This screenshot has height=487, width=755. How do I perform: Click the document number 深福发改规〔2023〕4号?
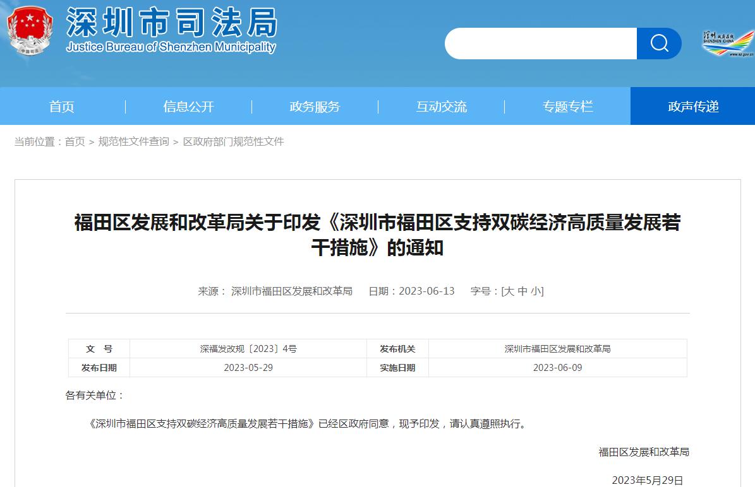tap(248, 349)
